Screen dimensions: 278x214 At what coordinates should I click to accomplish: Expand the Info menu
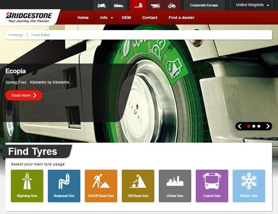[106, 18]
